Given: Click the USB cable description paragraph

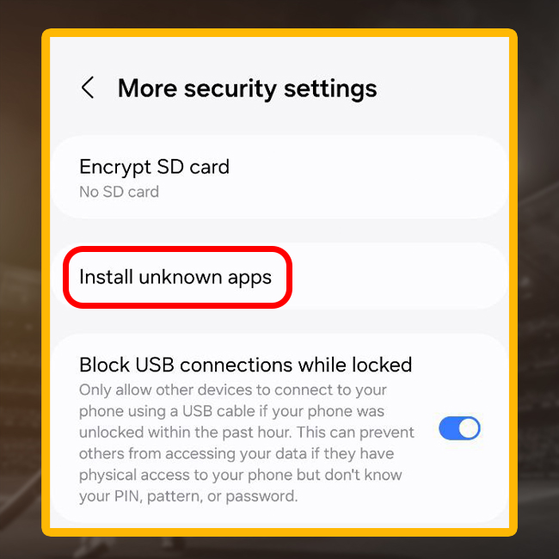Looking at the screenshot, I should click(247, 443).
